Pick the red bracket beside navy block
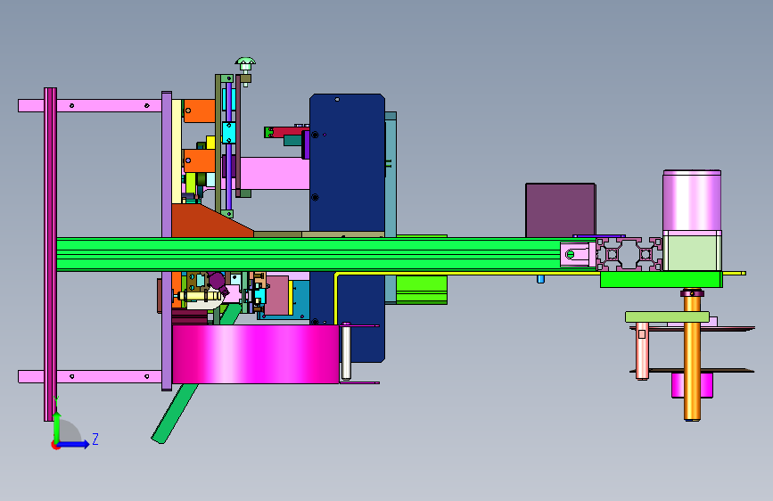 pos(290,132)
